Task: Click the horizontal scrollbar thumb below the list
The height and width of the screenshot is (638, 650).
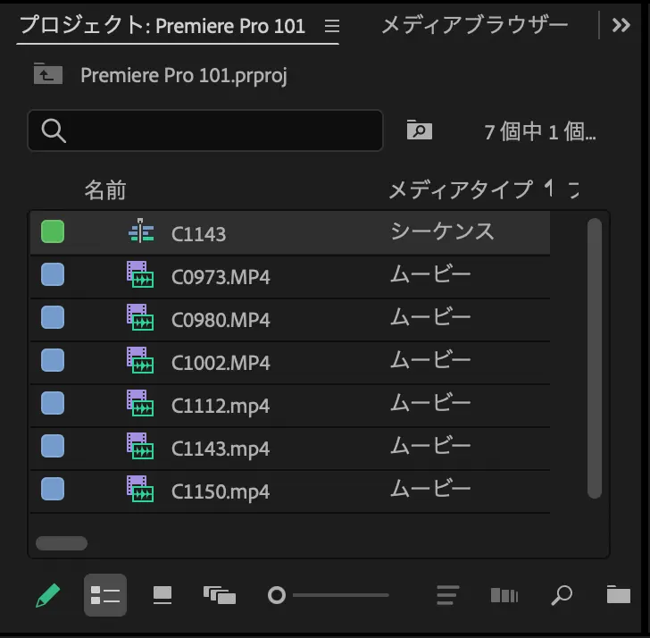Action: 62,543
